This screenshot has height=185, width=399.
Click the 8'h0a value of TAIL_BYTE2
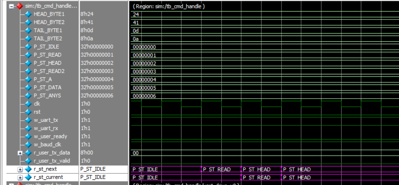[87, 38]
